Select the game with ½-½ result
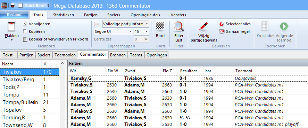This screenshot has width=308, height=128. pos(188,118)
